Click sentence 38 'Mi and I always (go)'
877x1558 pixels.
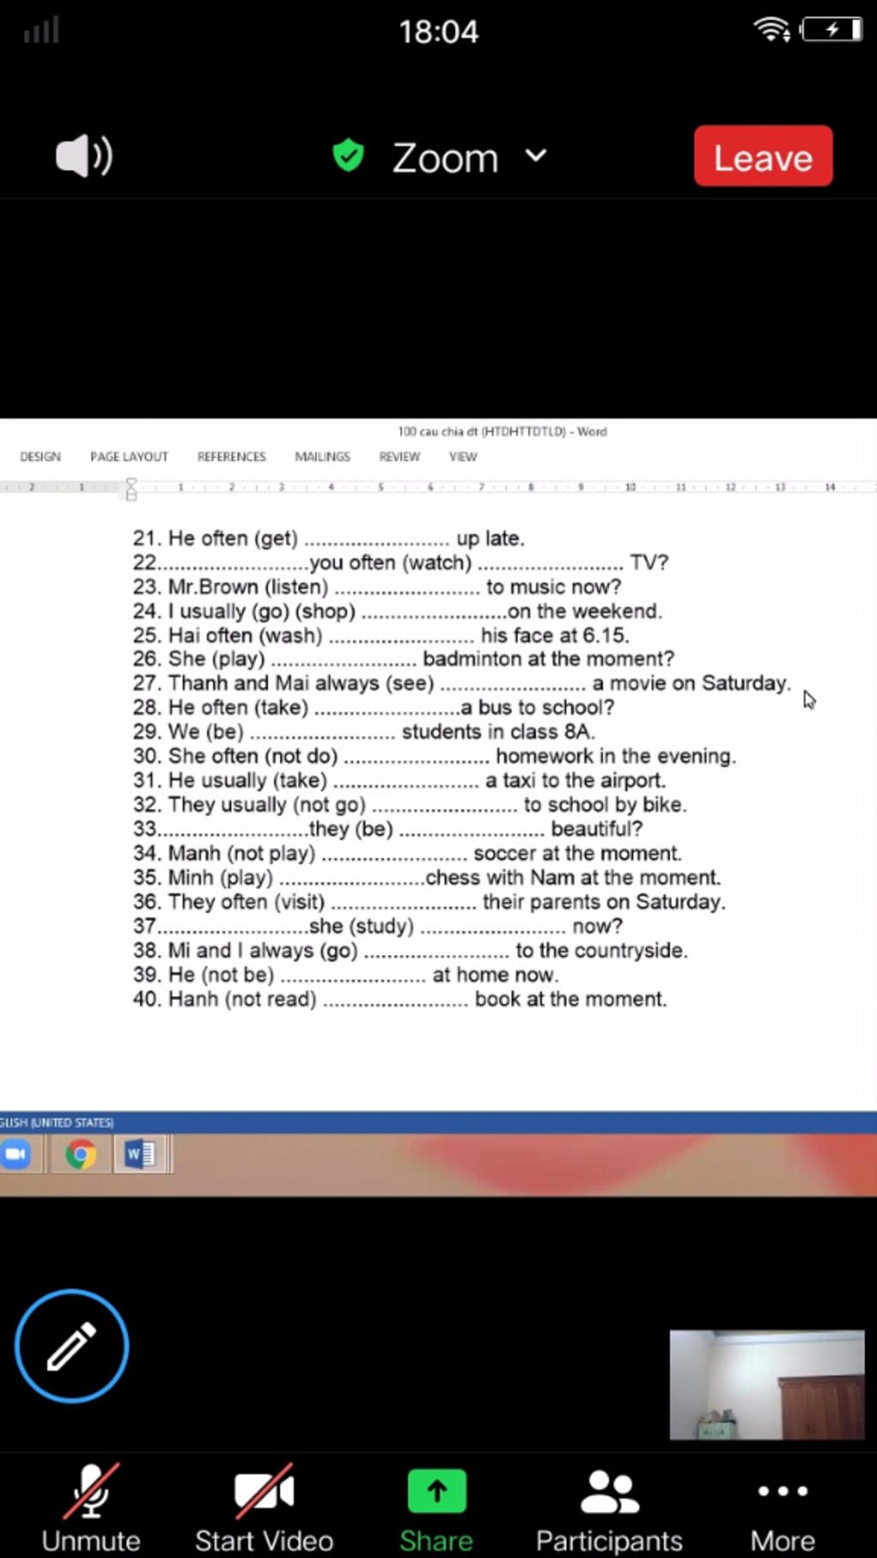click(x=410, y=950)
